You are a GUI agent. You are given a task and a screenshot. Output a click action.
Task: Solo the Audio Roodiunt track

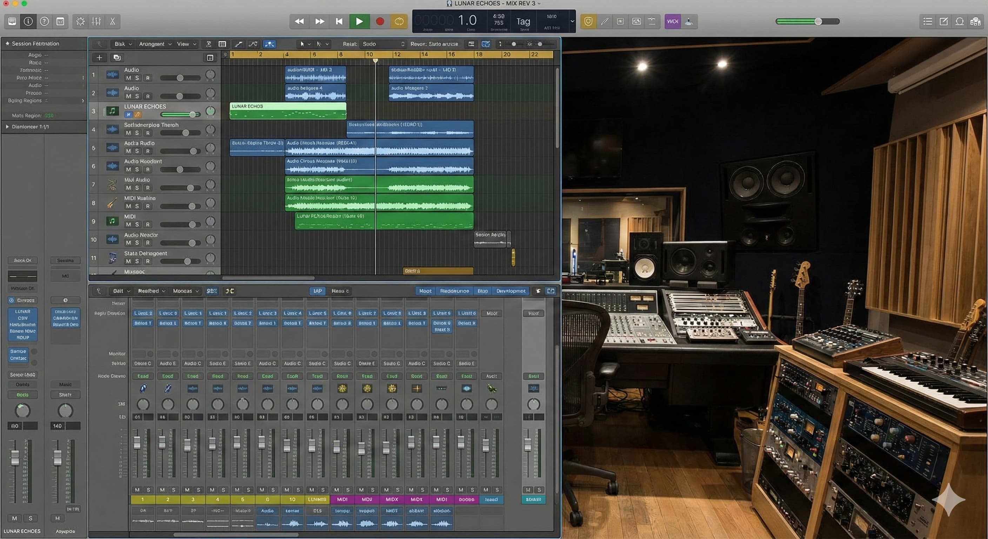click(x=137, y=169)
